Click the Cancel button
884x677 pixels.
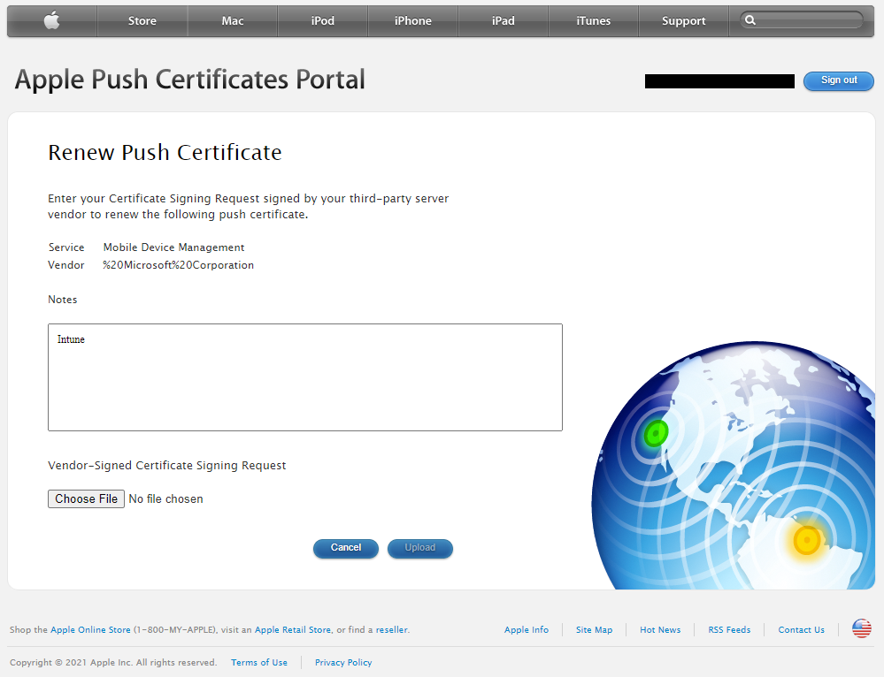346,548
